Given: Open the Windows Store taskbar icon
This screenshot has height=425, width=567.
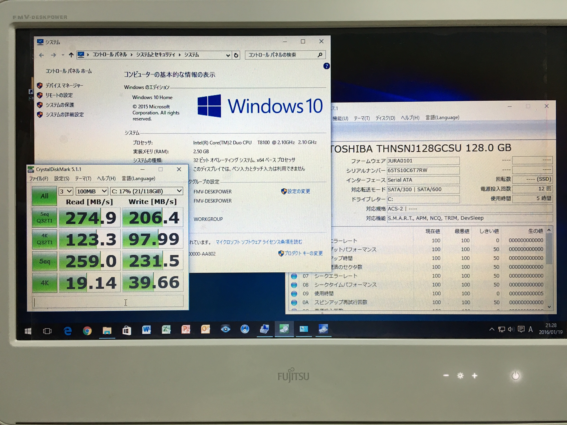Looking at the screenshot, I should (x=127, y=330).
